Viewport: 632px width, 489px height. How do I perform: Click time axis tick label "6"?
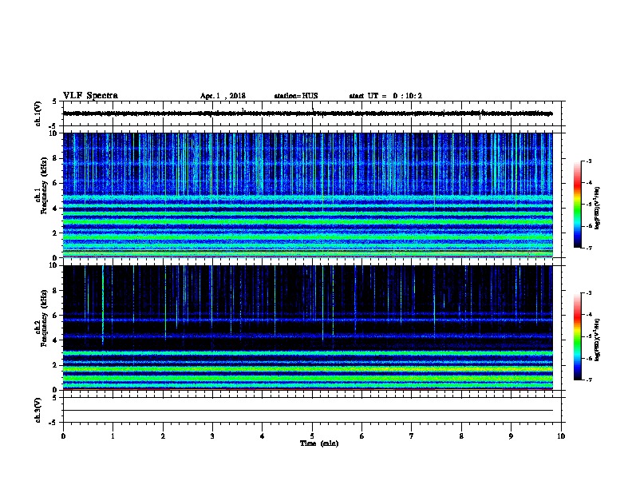click(362, 436)
